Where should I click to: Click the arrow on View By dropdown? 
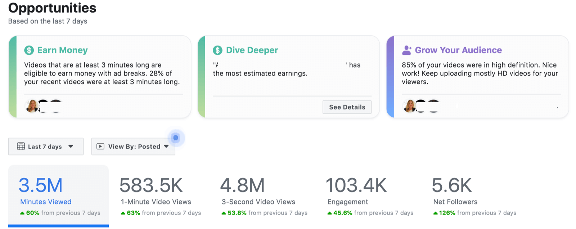(x=166, y=147)
